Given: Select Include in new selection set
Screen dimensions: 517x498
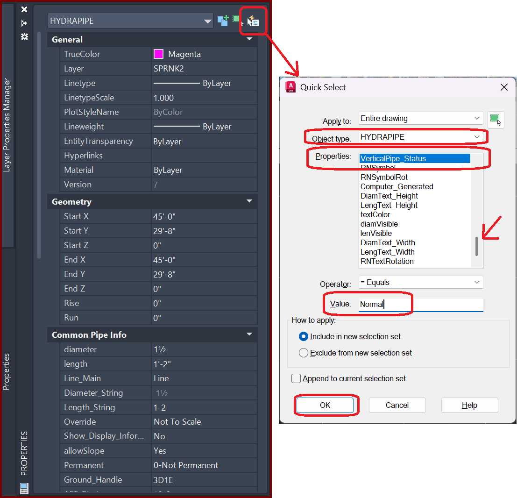Looking at the screenshot, I should click(x=304, y=336).
